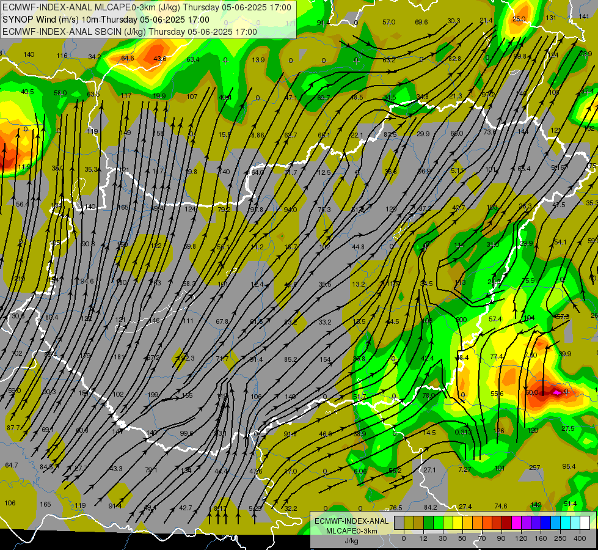Click the map value 76.5

(x=396, y=508)
